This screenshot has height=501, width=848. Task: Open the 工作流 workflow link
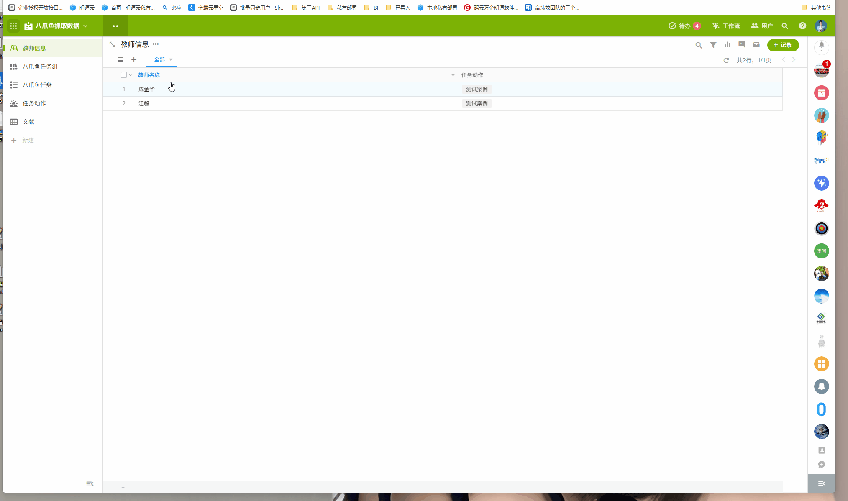point(726,26)
